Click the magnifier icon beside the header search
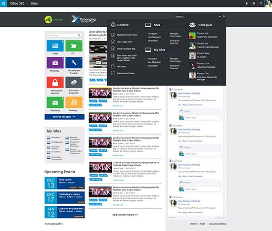 224,16
